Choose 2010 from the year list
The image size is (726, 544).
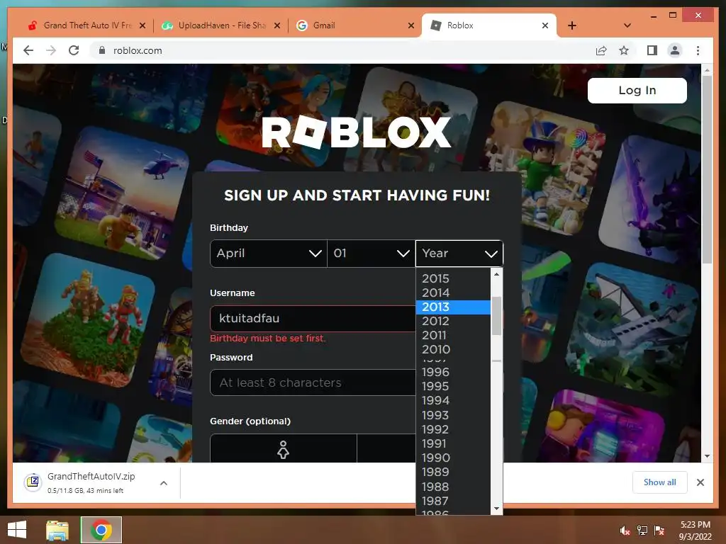(x=453, y=350)
